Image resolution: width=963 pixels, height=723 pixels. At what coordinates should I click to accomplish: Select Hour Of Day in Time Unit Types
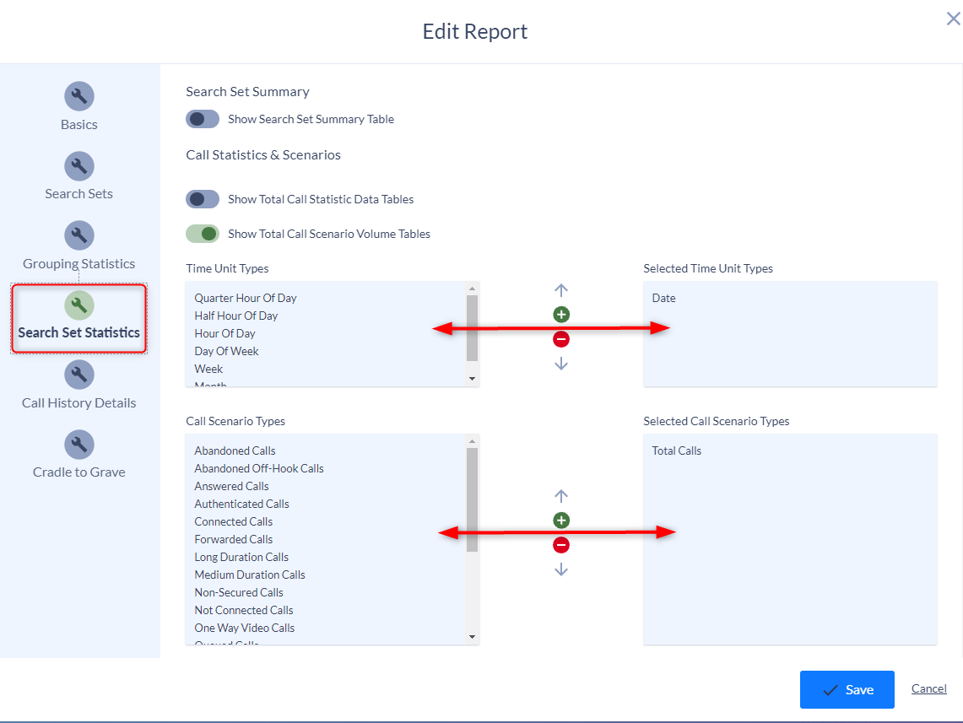point(225,333)
